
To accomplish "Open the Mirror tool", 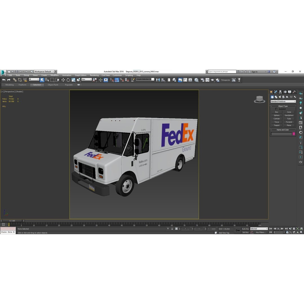I will pos(158,80).
